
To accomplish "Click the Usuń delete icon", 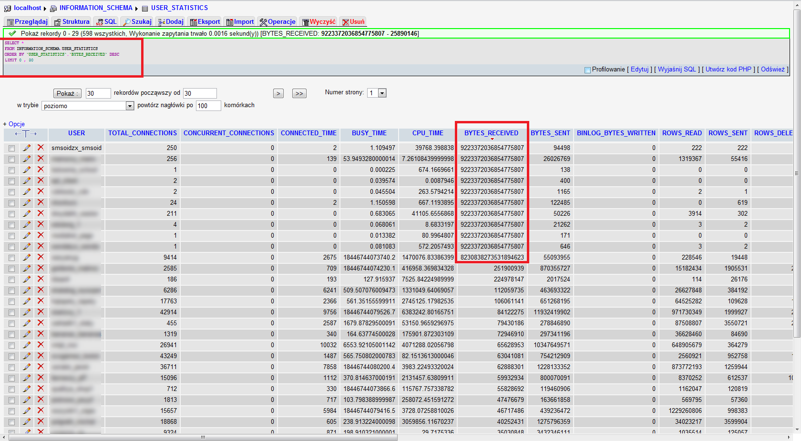I will pos(346,22).
